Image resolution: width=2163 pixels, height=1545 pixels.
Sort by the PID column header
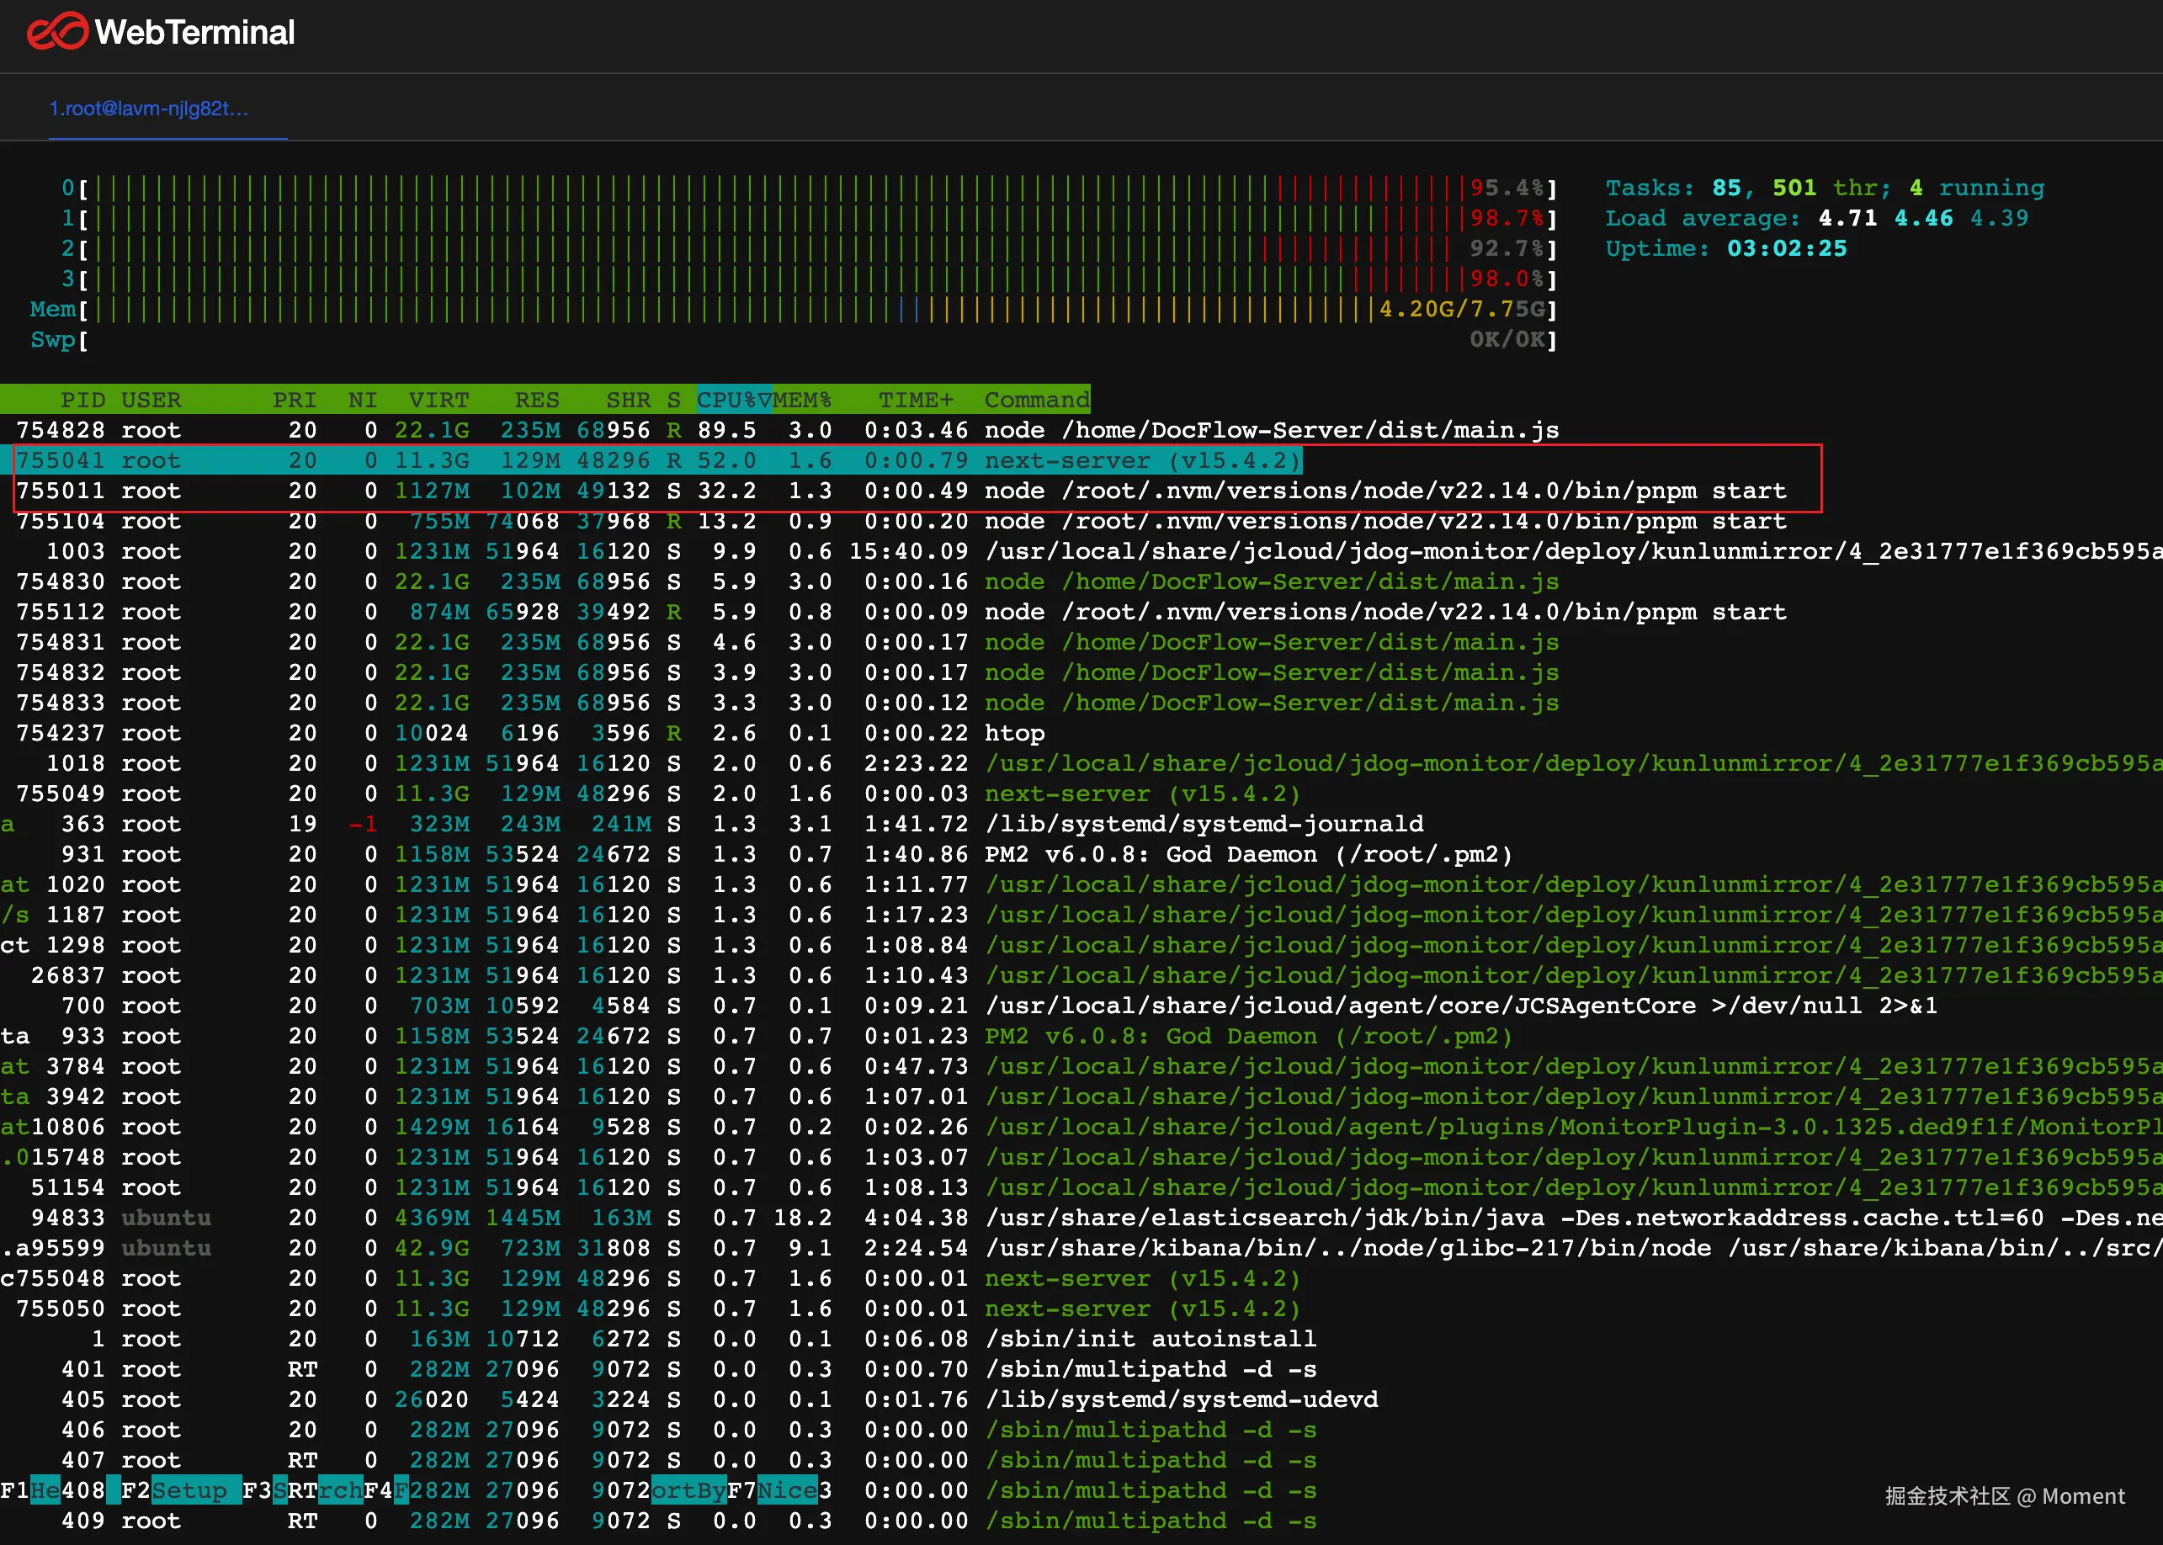82,400
